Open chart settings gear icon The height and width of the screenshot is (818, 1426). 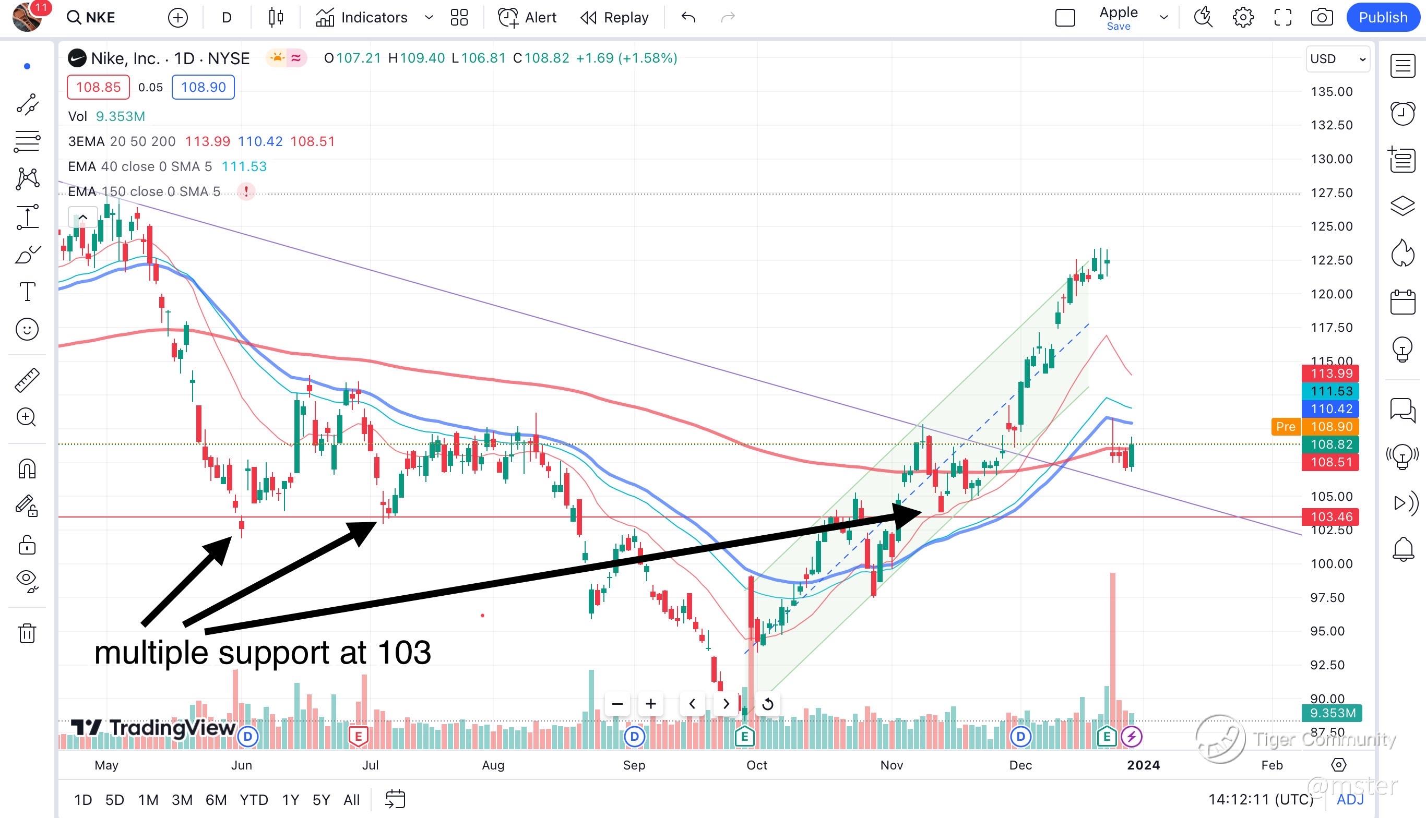1243,17
